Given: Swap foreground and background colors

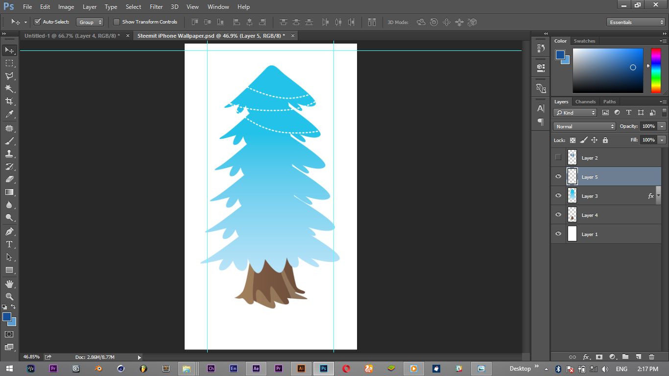Looking at the screenshot, I should 13,307.
